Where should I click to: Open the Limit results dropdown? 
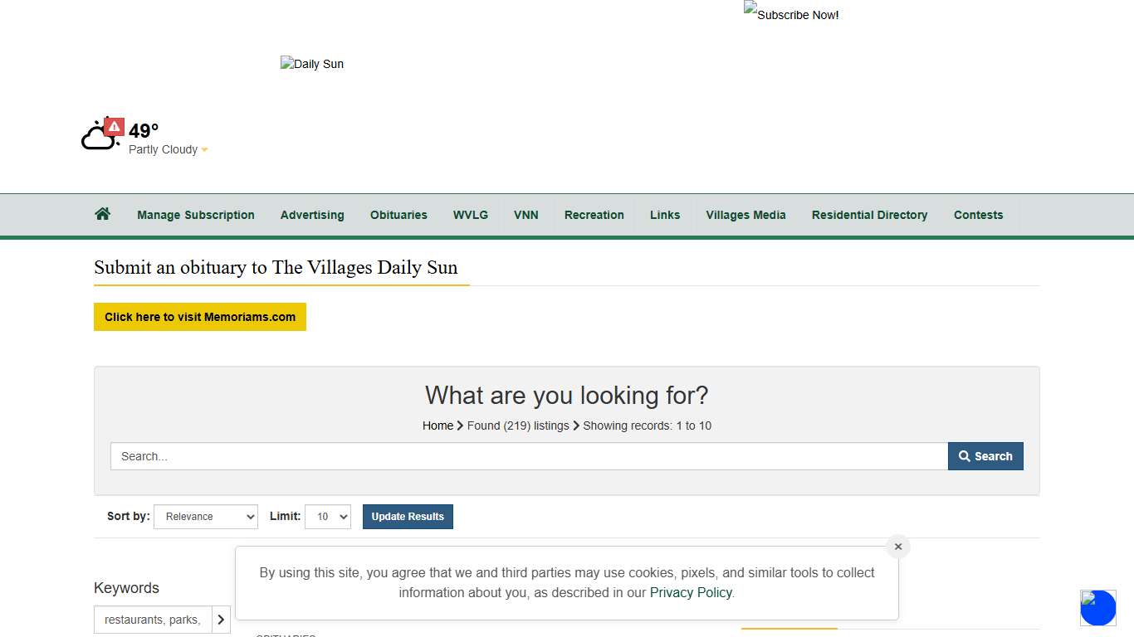click(x=328, y=517)
